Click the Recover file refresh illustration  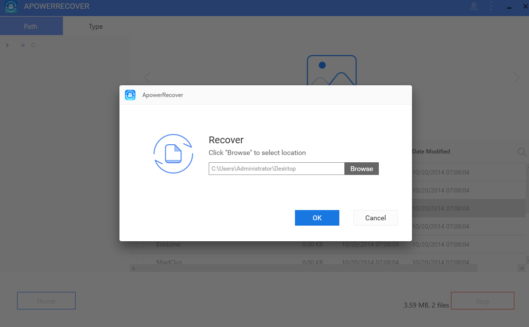pyautogui.click(x=173, y=154)
